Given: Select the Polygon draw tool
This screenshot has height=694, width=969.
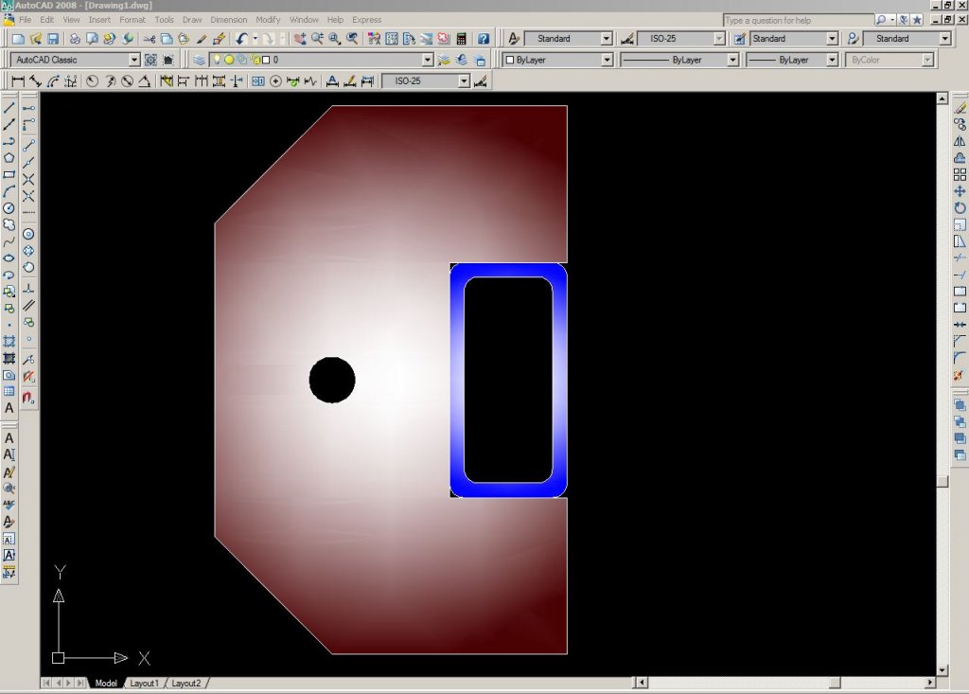Looking at the screenshot, I should (x=9, y=157).
